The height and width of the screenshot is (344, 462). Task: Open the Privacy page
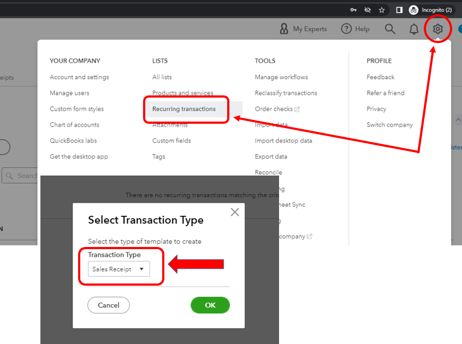tap(376, 108)
